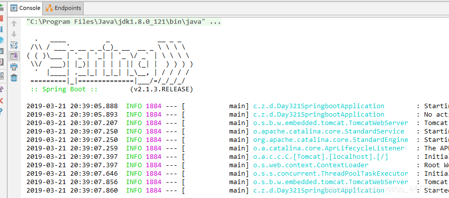Print the console output
Viewport: 449px width, 198px height.
tap(14, 67)
